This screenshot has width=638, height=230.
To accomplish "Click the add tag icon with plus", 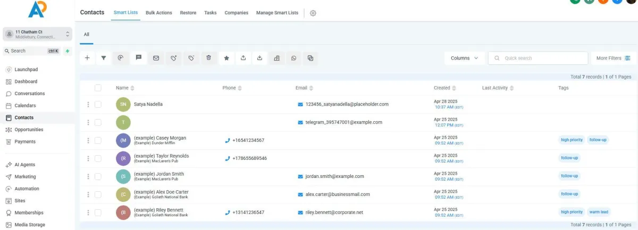I will [173, 58].
